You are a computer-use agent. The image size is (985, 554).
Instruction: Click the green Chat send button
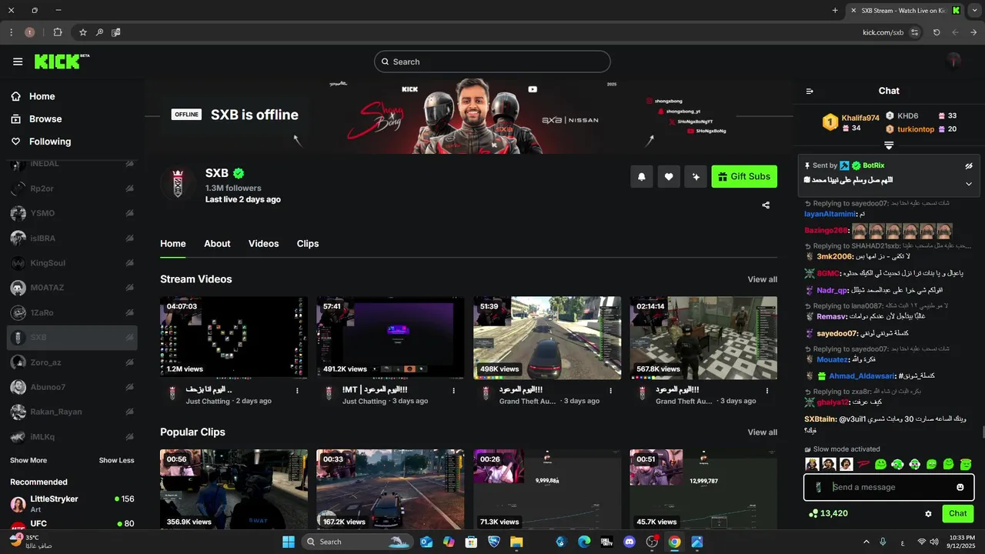[957, 513]
